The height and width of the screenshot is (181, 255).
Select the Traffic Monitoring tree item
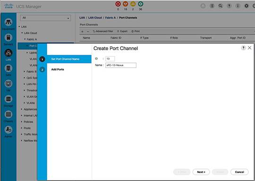(30, 134)
